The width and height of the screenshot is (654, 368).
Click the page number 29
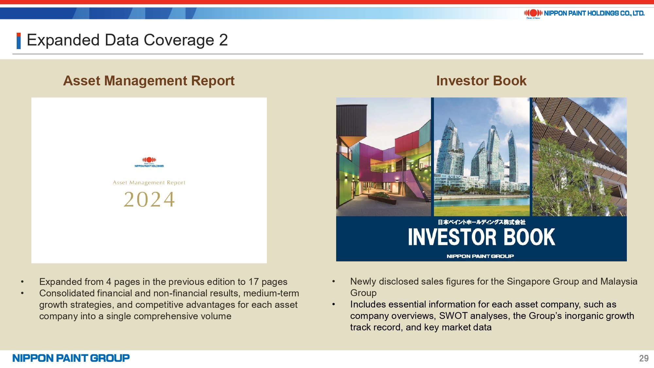click(x=644, y=359)
